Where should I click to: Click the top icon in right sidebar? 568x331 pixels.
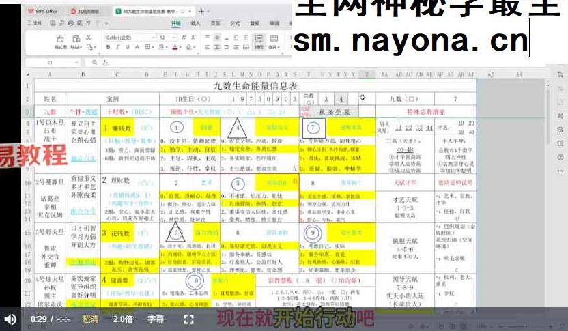[560, 75]
